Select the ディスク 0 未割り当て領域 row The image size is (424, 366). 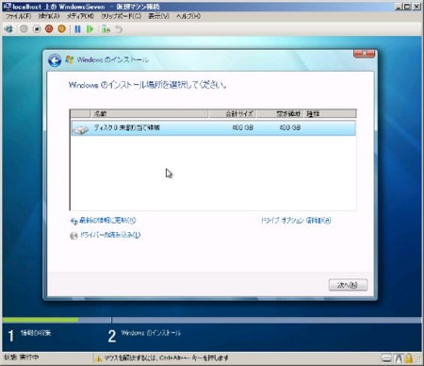tap(214, 128)
